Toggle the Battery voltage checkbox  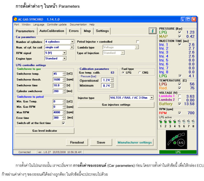180,104
